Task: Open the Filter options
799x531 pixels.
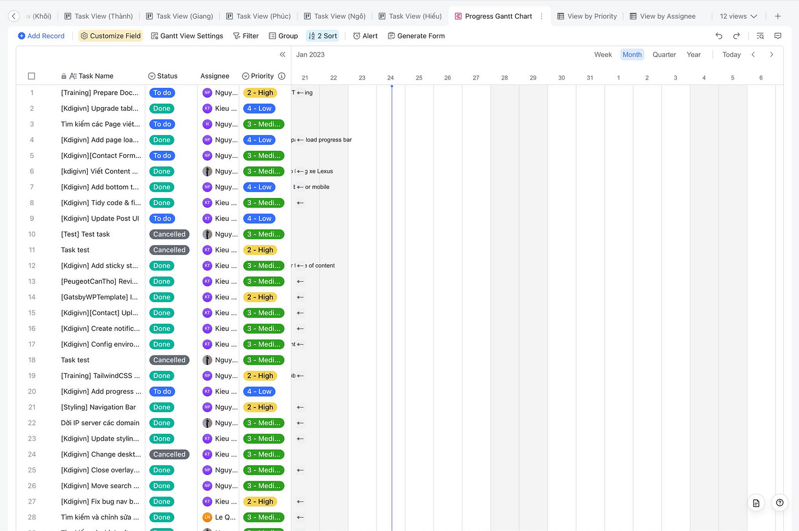Action: point(246,36)
